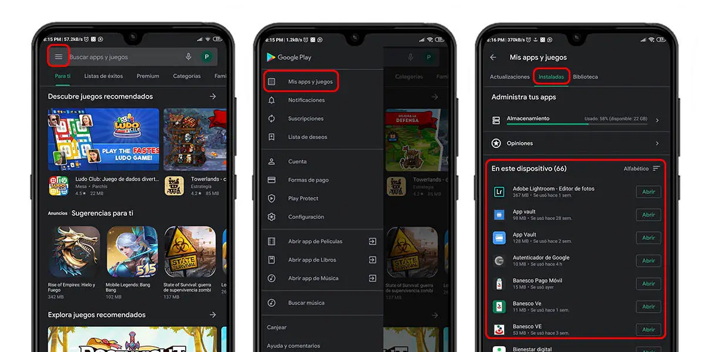
Task: Click the refresh icon beside Suscripciones
Action: pyautogui.click(x=271, y=119)
